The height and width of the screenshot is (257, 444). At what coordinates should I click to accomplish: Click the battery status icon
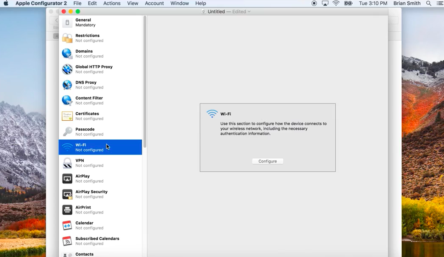click(x=348, y=3)
